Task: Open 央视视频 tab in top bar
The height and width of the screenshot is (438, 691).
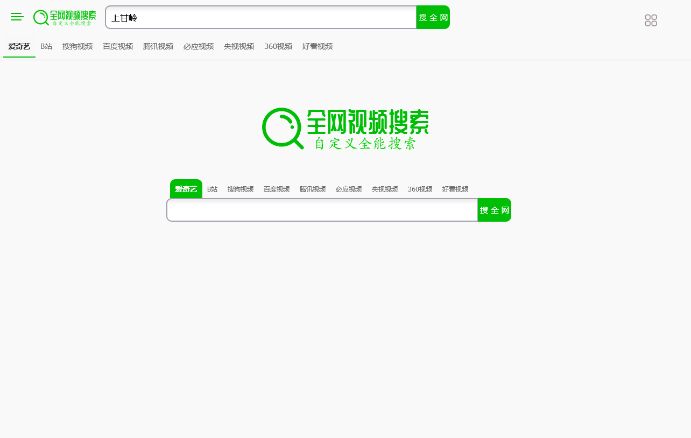Action: pos(239,46)
